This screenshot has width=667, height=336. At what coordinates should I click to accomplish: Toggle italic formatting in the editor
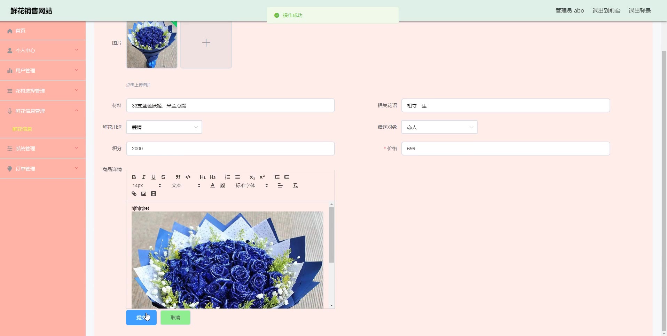click(x=143, y=177)
